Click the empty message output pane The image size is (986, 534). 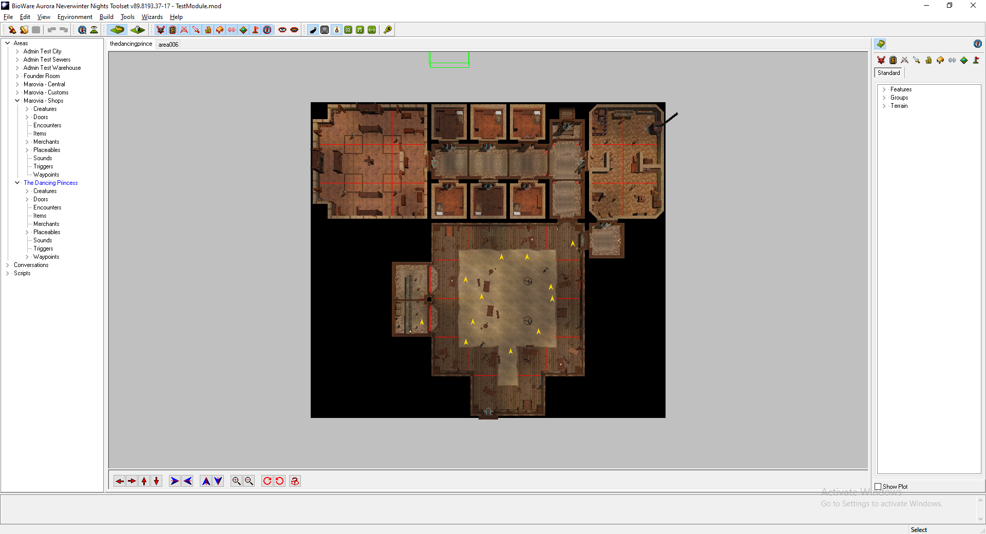point(488,509)
